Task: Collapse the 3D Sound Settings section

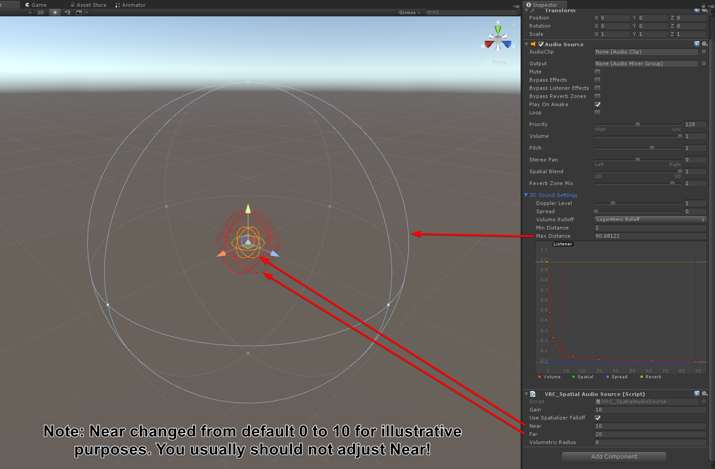Action: pyautogui.click(x=526, y=195)
